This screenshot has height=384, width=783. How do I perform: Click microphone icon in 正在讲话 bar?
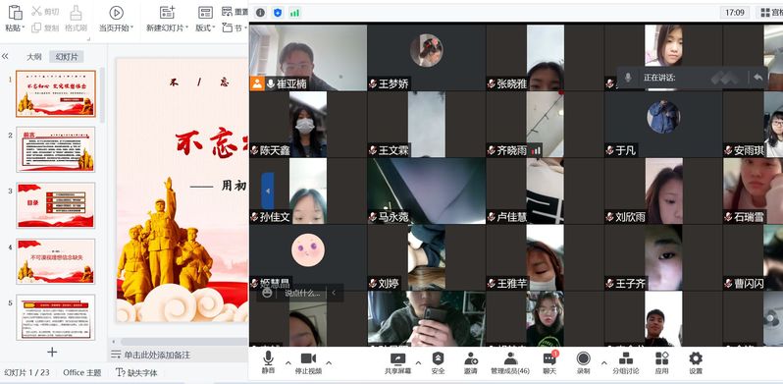628,78
